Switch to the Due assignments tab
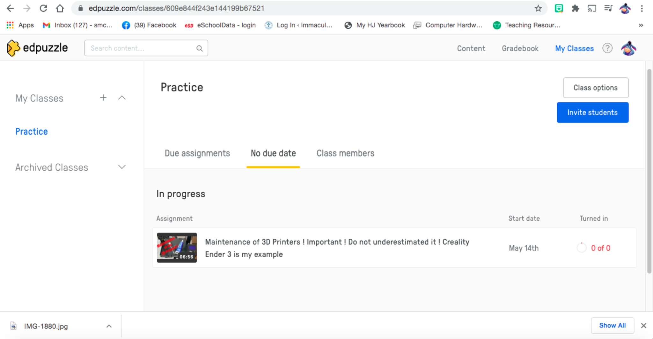This screenshot has height=339, width=653. click(197, 153)
